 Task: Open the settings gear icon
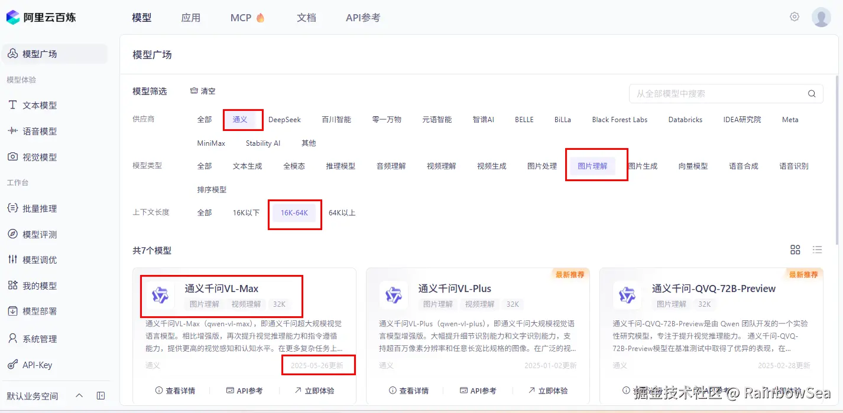pos(795,17)
